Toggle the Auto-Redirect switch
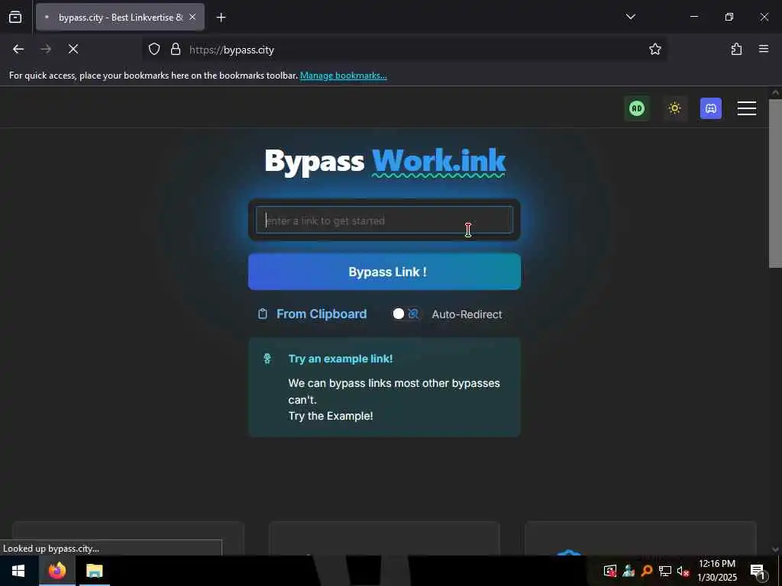Screen dimensions: 782x586 pos(406,314)
